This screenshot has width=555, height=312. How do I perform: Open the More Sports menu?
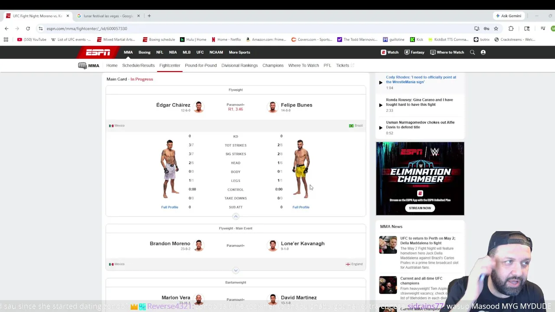tap(239, 52)
